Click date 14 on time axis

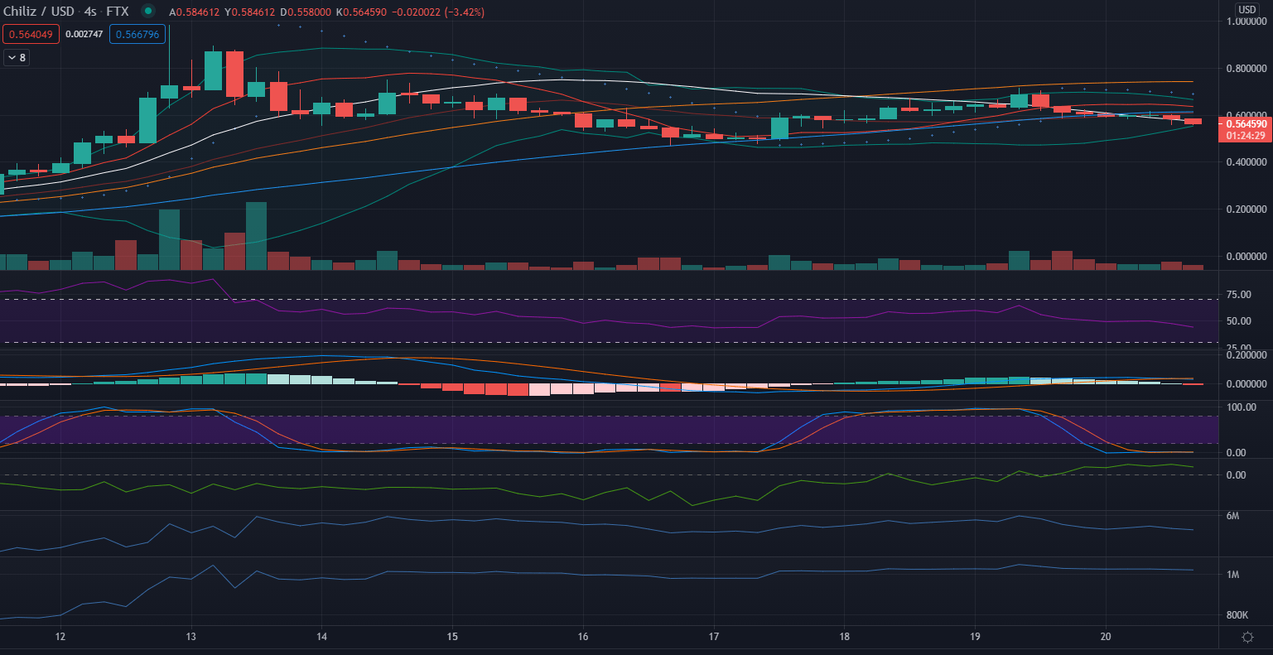tap(321, 637)
